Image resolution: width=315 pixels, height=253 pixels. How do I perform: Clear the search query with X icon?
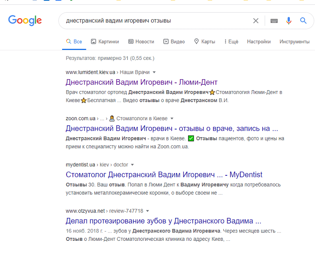pyautogui.click(x=256, y=21)
